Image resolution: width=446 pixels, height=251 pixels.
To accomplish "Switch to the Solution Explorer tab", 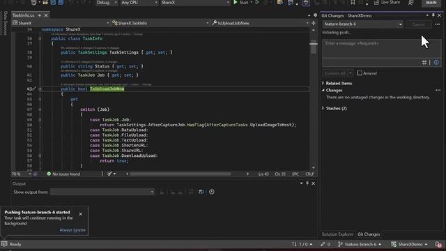I will 337,234.
